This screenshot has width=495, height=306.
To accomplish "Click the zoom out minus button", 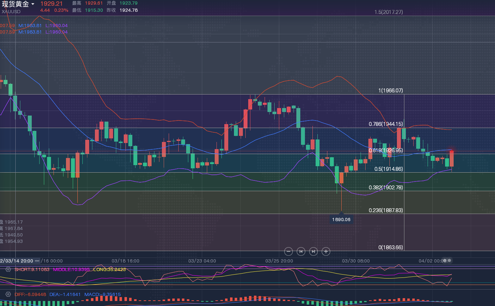I will click(289, 251).
